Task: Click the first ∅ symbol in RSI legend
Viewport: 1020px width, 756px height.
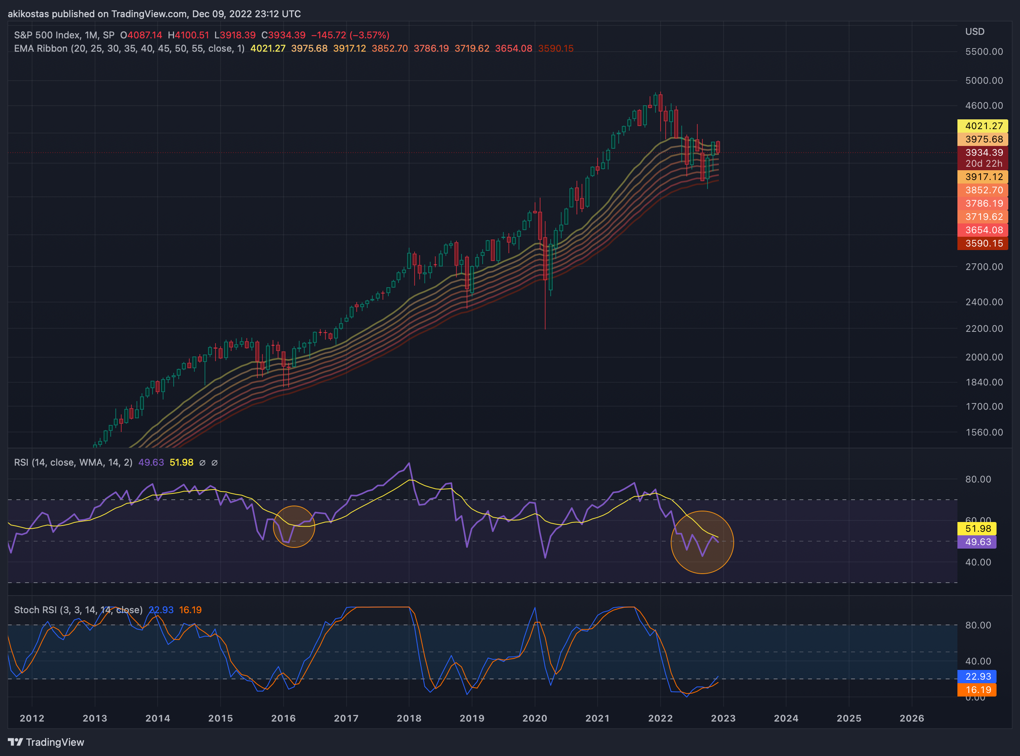Action: 202,463
